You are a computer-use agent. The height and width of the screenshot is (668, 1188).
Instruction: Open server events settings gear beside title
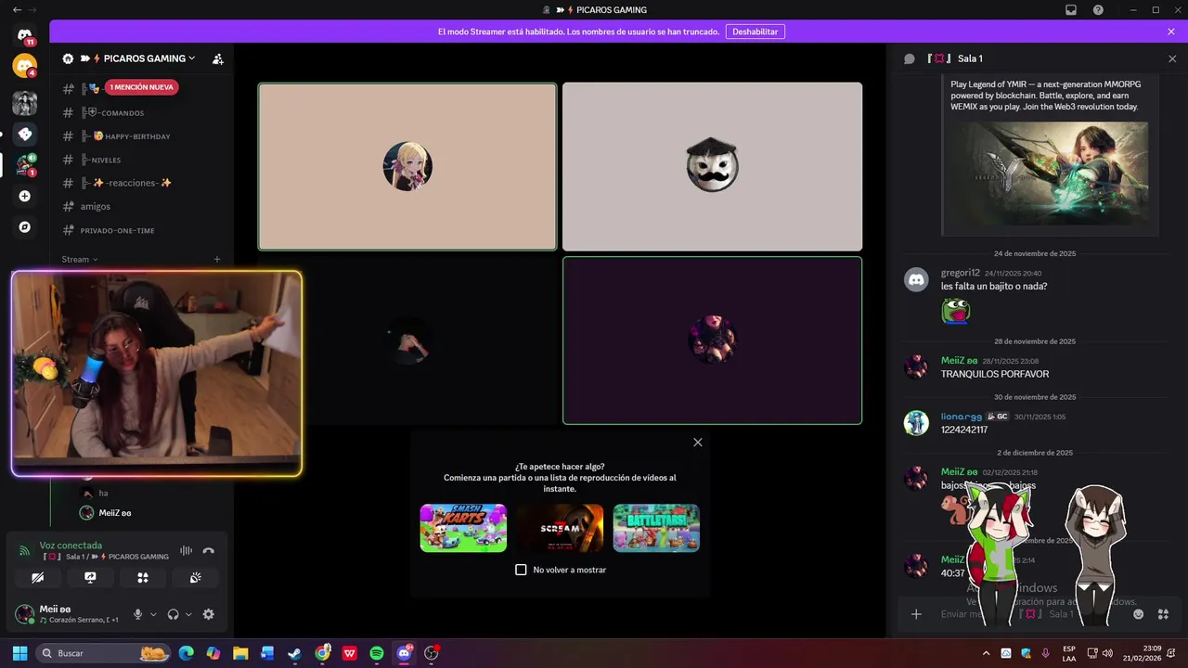pos(68,58)
